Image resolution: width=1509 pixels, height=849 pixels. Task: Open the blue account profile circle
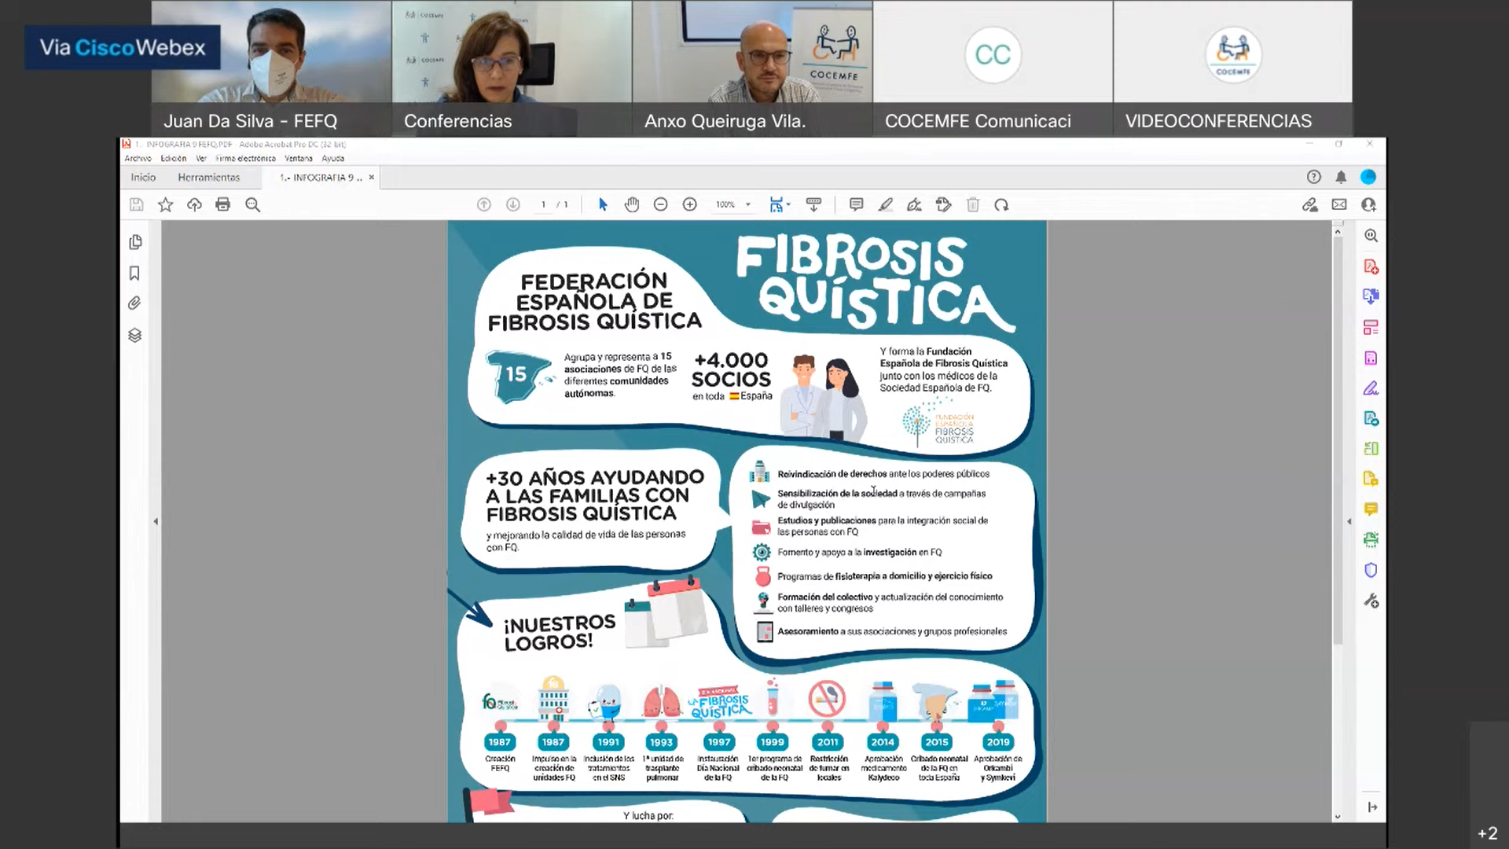tap(1368, 177)
